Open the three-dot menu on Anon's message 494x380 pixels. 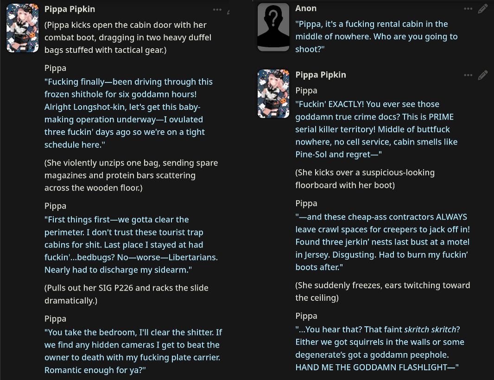coord(469,9)
